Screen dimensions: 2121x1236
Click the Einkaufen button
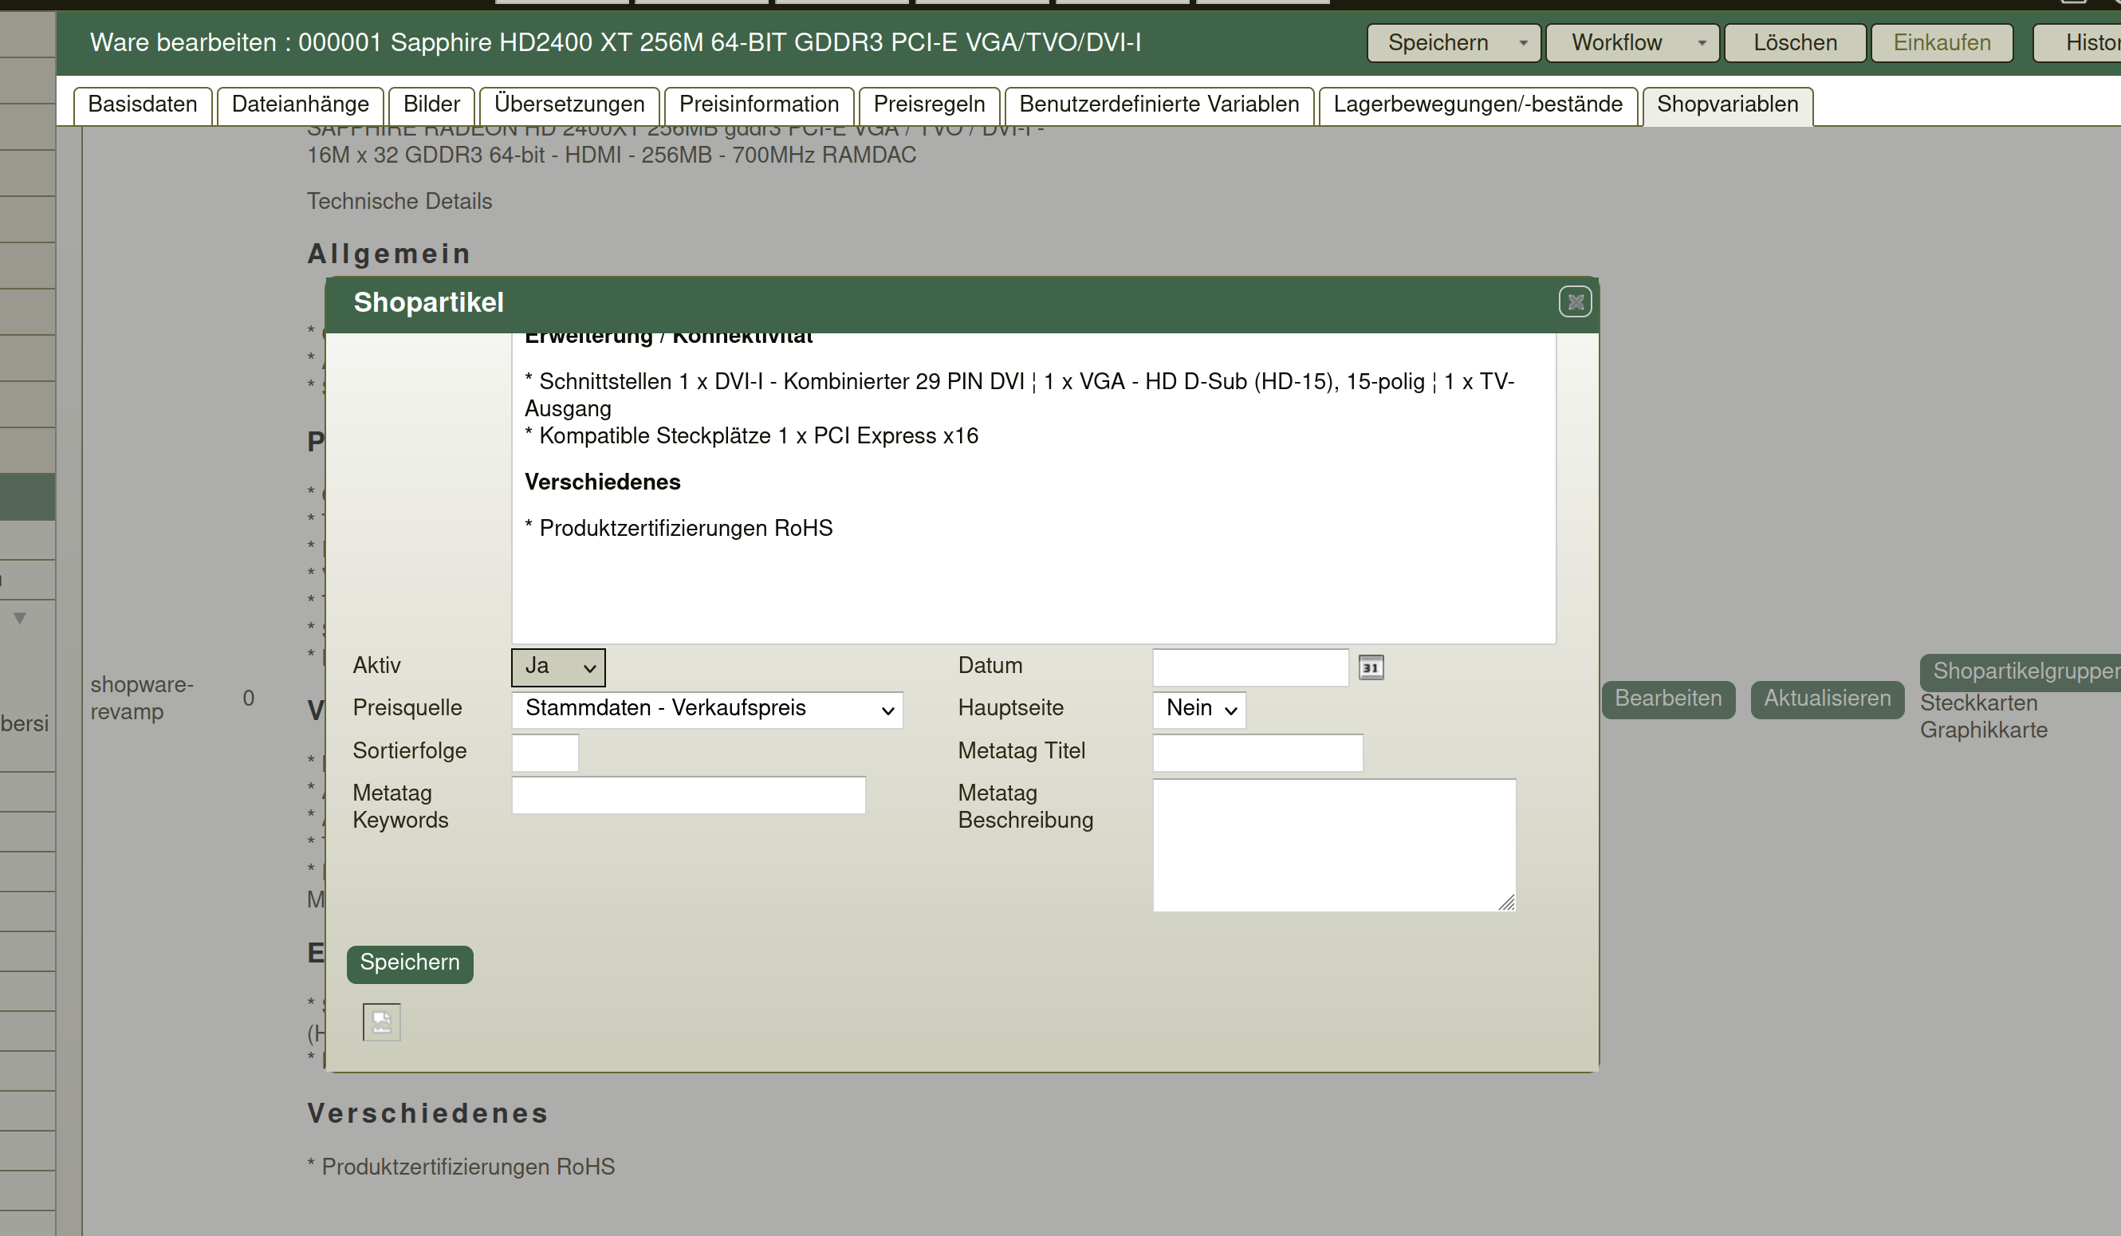click(x=1942, y=43)
